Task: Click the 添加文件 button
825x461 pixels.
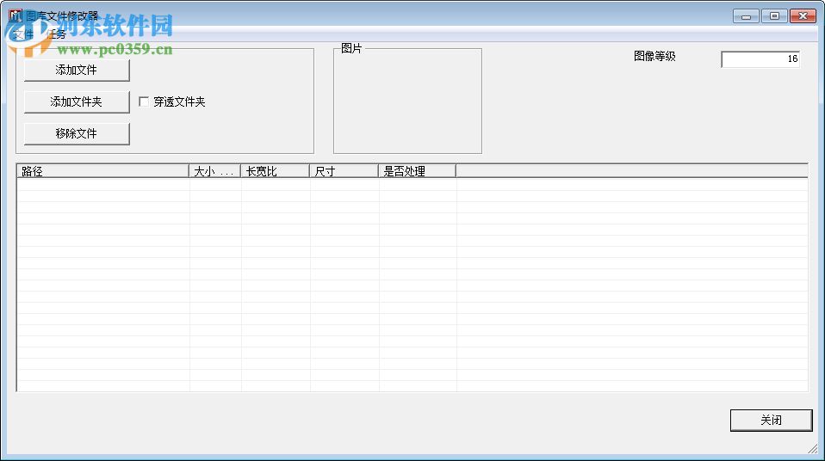Action: [77, 70]
